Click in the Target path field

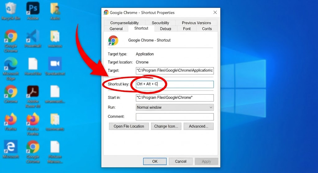pos(175,71)
